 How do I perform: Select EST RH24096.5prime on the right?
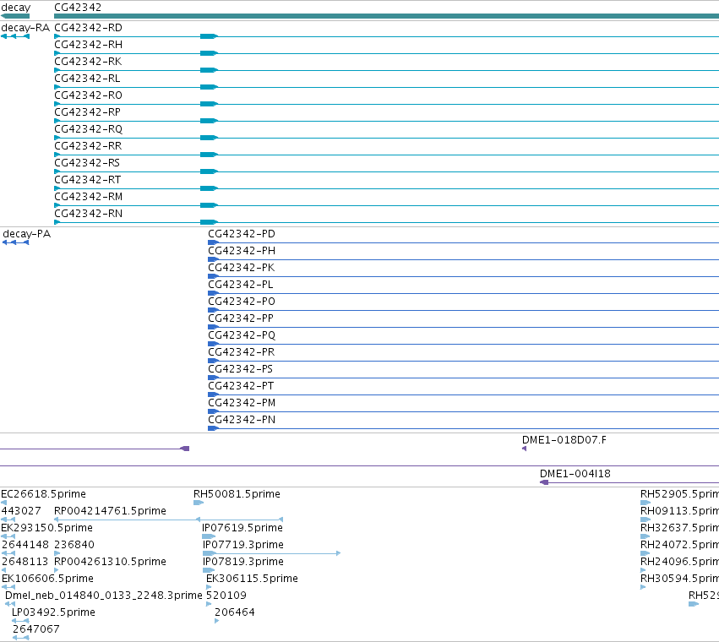679,562
